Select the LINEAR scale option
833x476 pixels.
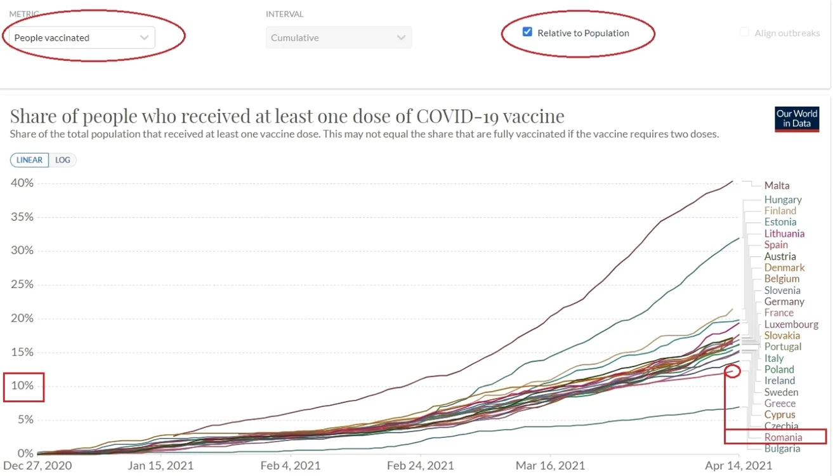(x=30, y=160)
